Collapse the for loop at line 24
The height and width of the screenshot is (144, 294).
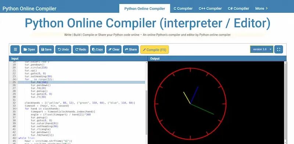click(x=17, y=79)
